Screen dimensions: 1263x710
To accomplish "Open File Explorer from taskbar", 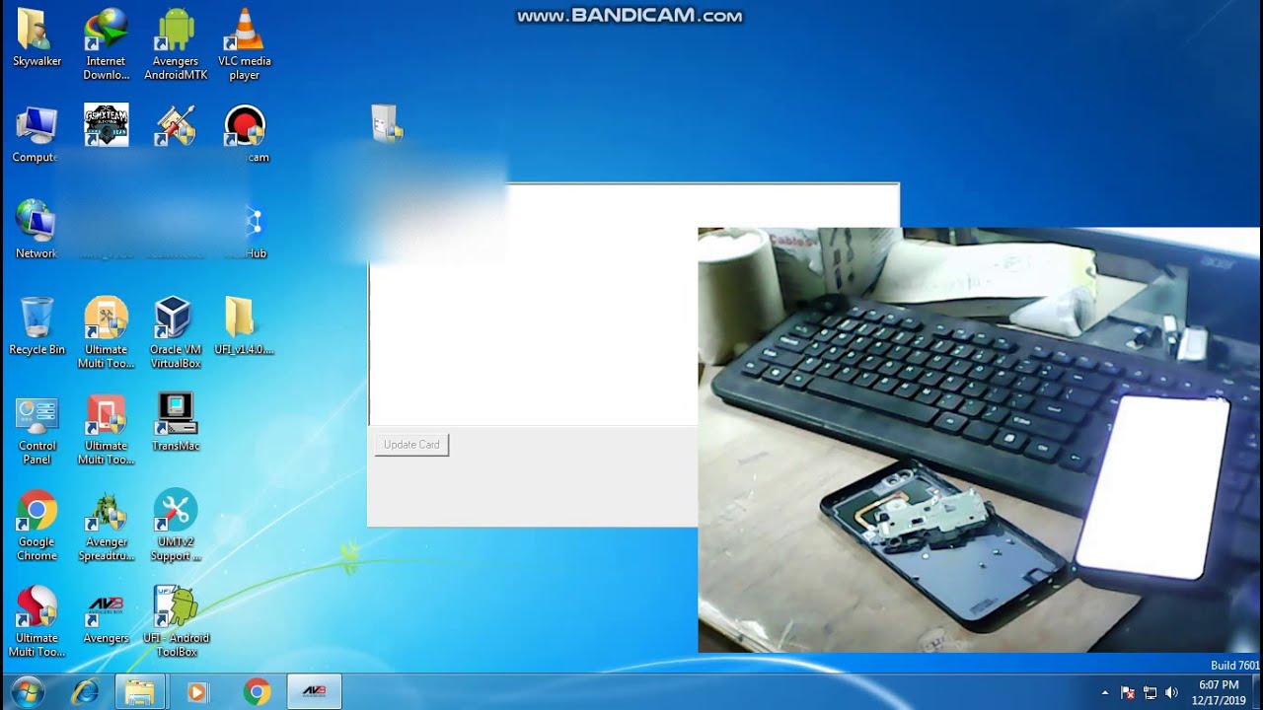I will click(x=139, y=692).
